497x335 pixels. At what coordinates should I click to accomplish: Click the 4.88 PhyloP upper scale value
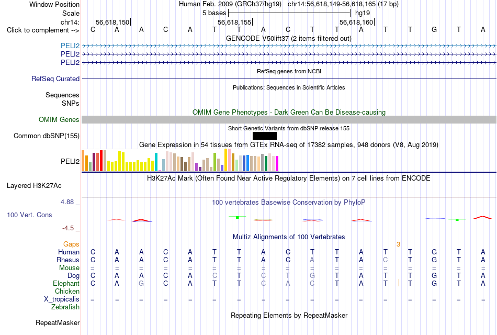pyautogui.click(x=67, y=202)
